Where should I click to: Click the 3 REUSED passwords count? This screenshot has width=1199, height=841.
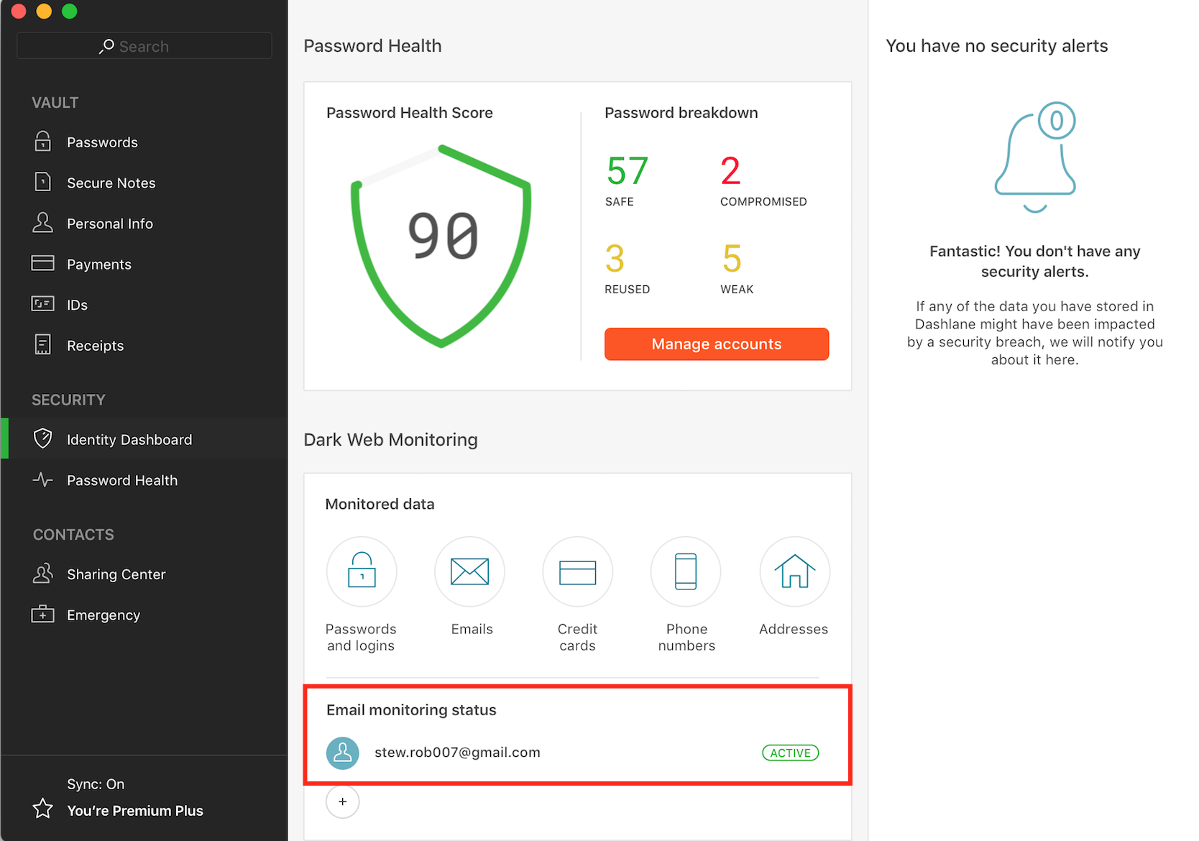pyautogui.click(x=628, y=268)
